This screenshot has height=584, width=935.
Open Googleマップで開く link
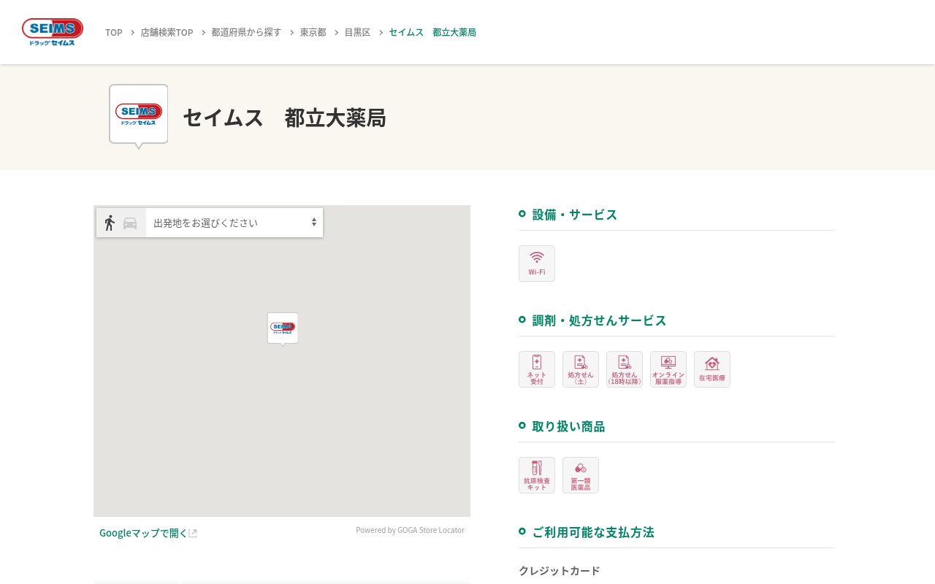click(143, 533)
